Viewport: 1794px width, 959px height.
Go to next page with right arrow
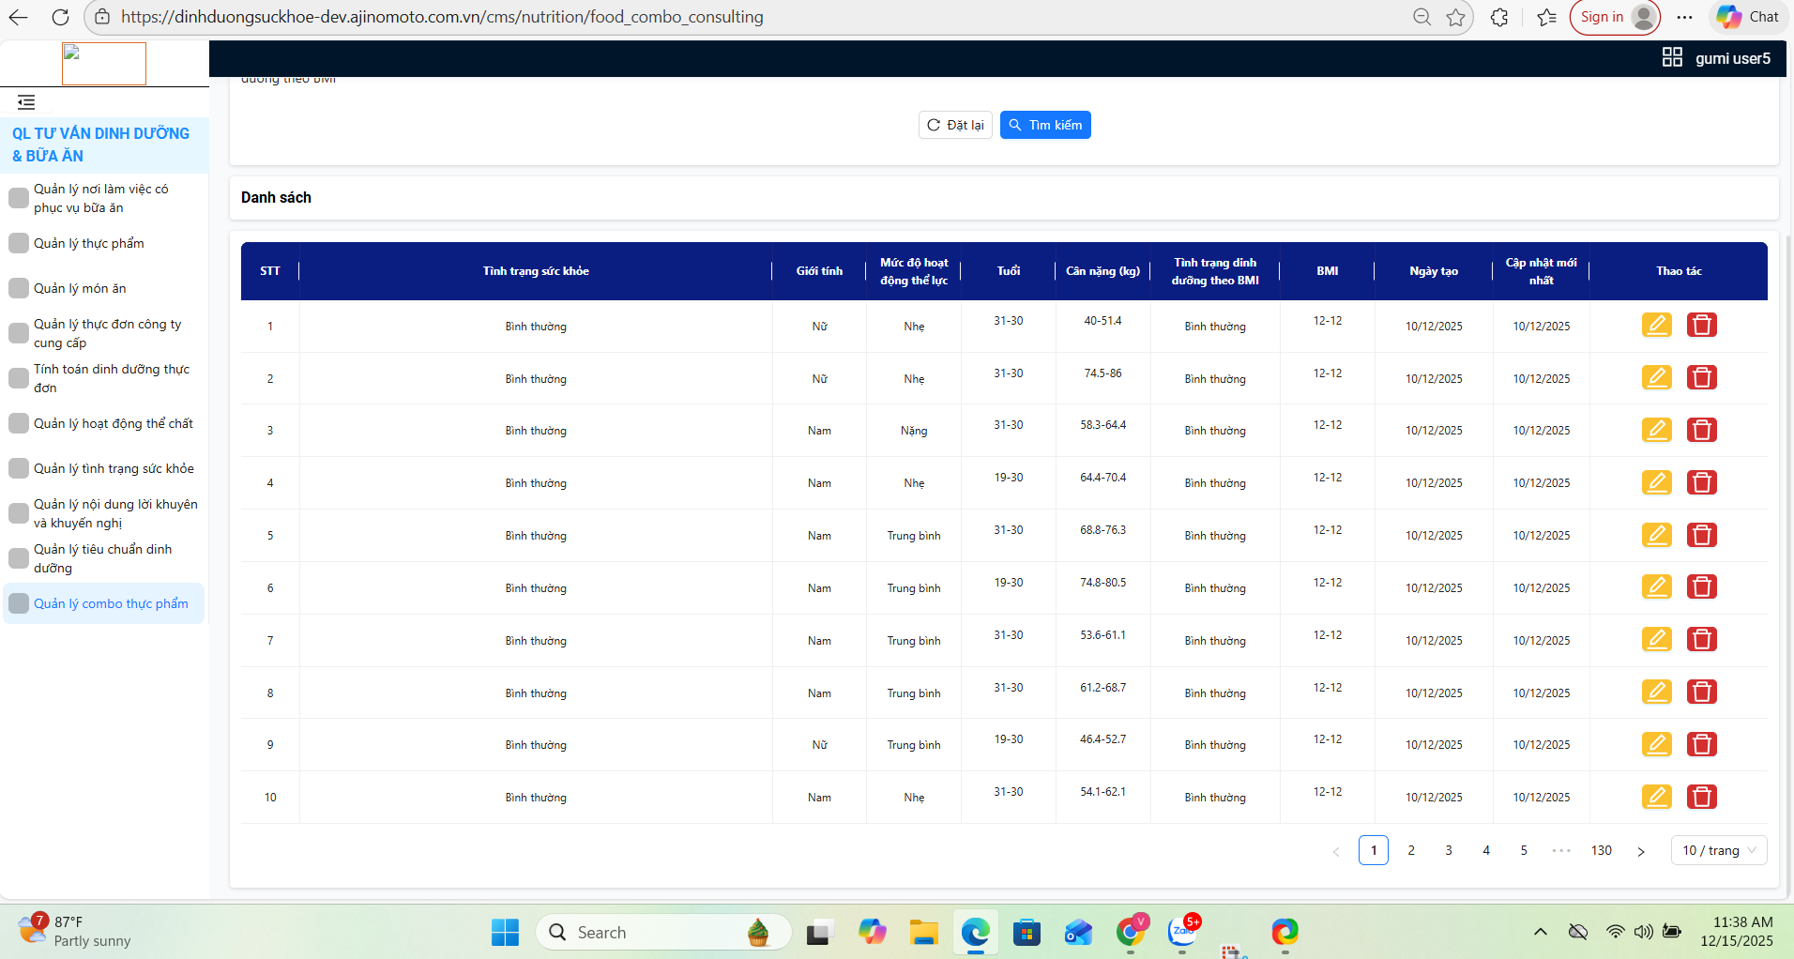point(1641,851)
